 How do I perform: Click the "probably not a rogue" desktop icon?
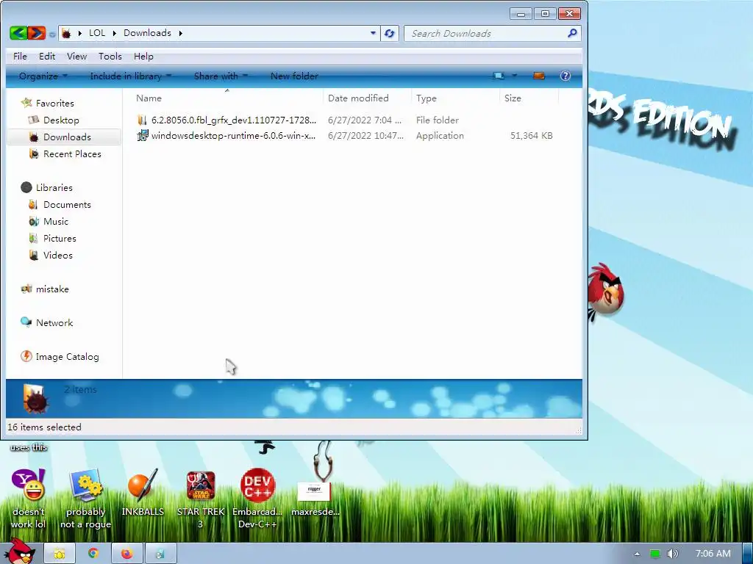85,499
